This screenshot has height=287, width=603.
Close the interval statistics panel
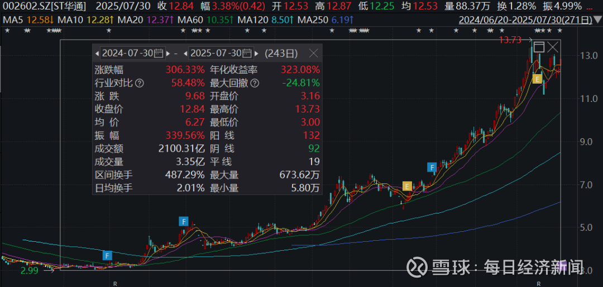pos(314,53)
